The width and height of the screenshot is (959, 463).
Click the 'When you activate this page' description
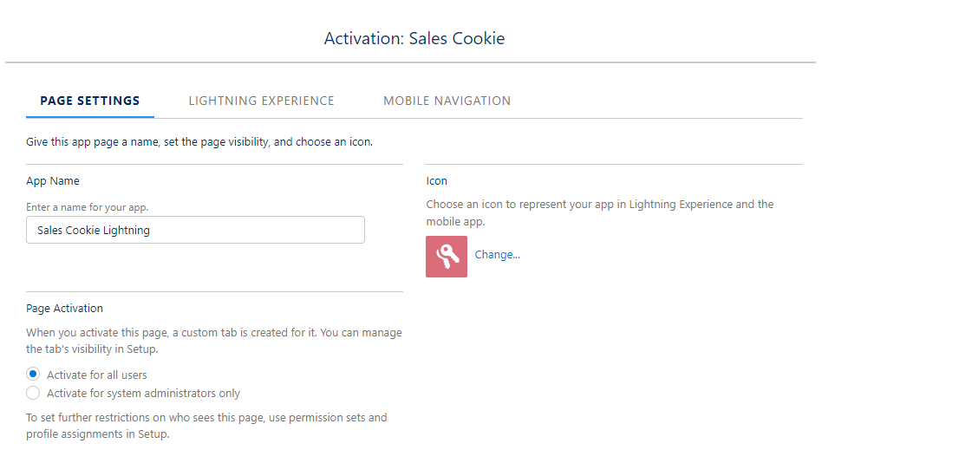tap(214, 342)
